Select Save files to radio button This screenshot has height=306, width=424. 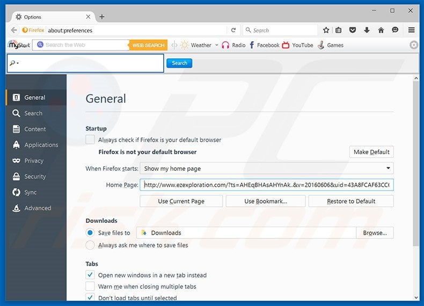tap(90, 232)
